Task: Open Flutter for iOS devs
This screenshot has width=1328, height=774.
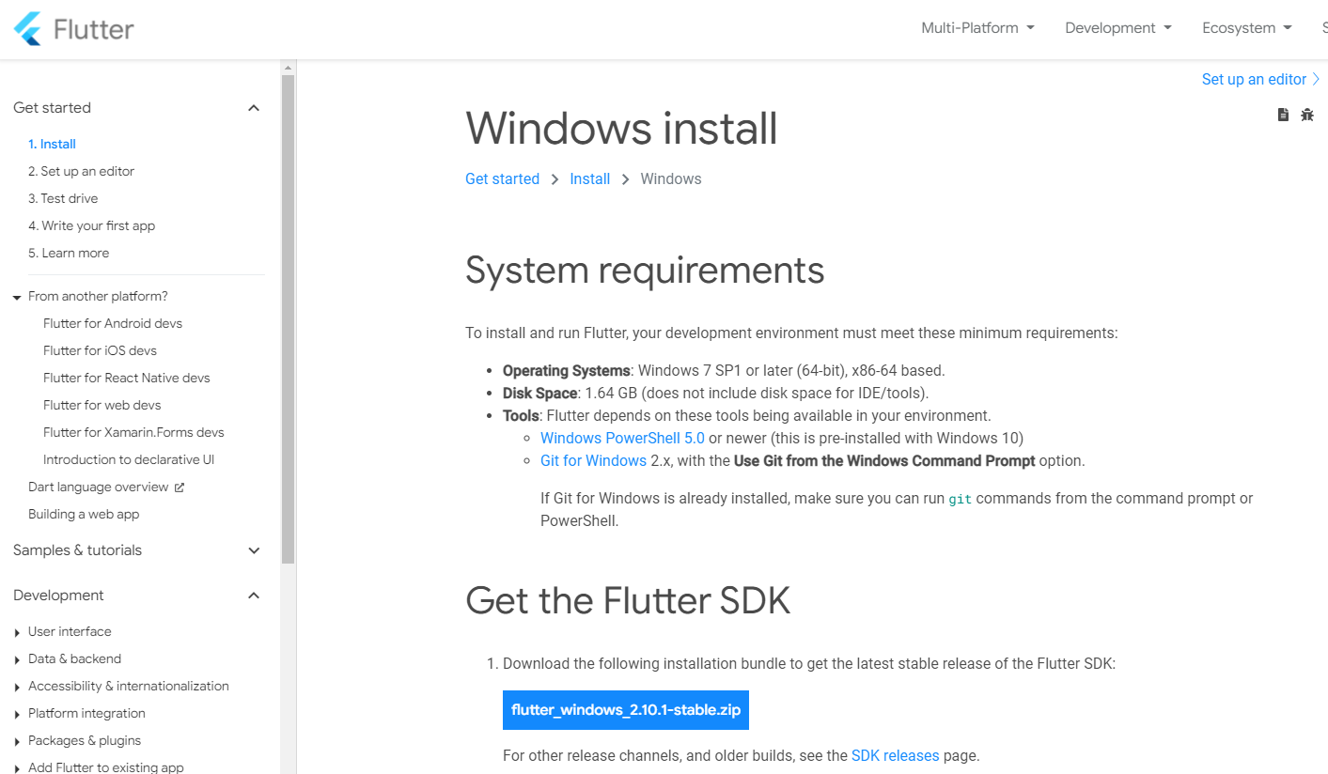Action: 100,350
